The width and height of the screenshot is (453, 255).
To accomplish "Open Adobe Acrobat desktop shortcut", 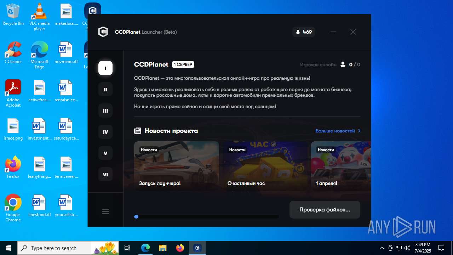I will pos(13,93).
